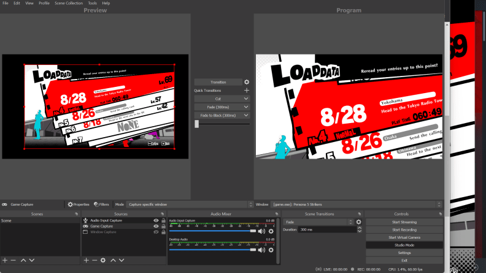486x273 pixels.
Task: Click the Transition button
Action: pos(218,82)
